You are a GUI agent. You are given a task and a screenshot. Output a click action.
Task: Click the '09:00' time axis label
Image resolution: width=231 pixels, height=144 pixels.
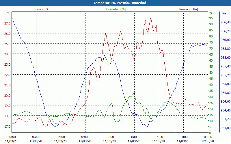[x=85, y=137]
